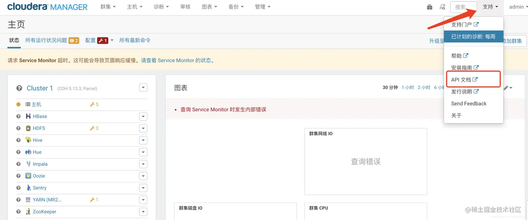Screen dimensions: 528x220
Task: Select 关于 in support menu
Action: pyautogui.click(x=474, y=115)
